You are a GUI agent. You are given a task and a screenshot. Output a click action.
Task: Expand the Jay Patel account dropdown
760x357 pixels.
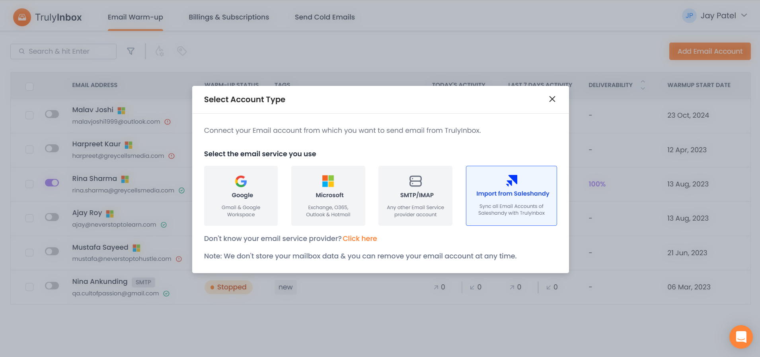coord(744,16)
